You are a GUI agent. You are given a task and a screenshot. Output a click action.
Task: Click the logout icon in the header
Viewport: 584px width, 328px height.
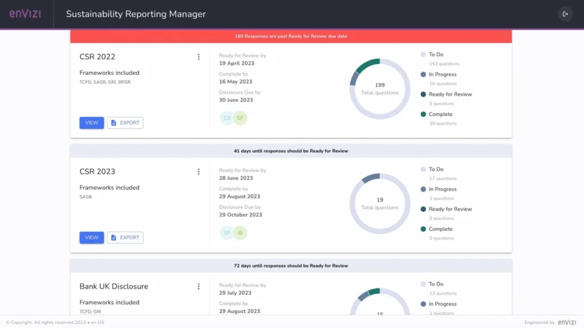[x=565, y=14]
